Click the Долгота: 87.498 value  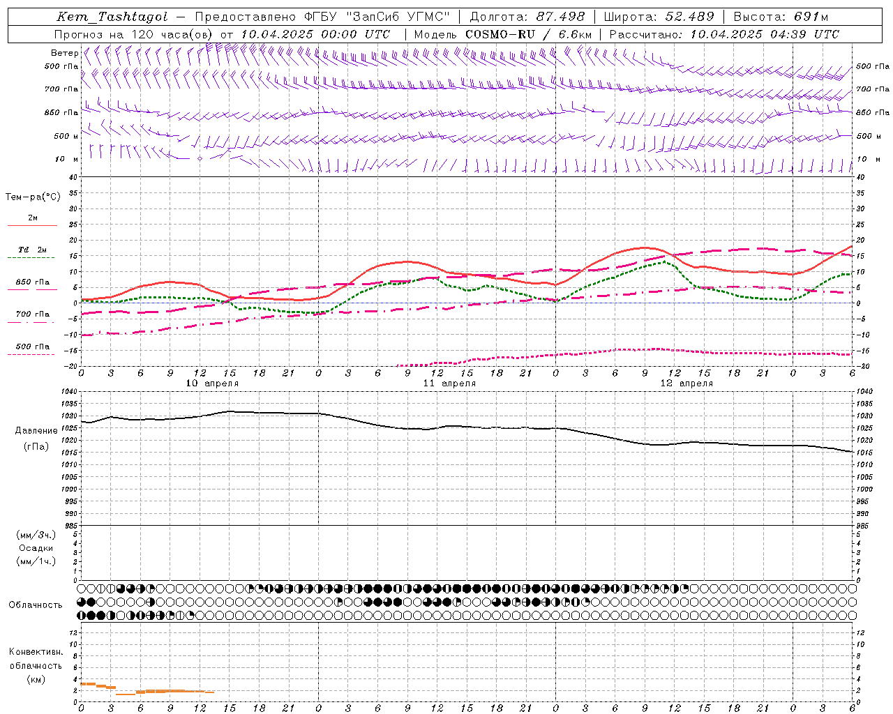coord(527,17)
